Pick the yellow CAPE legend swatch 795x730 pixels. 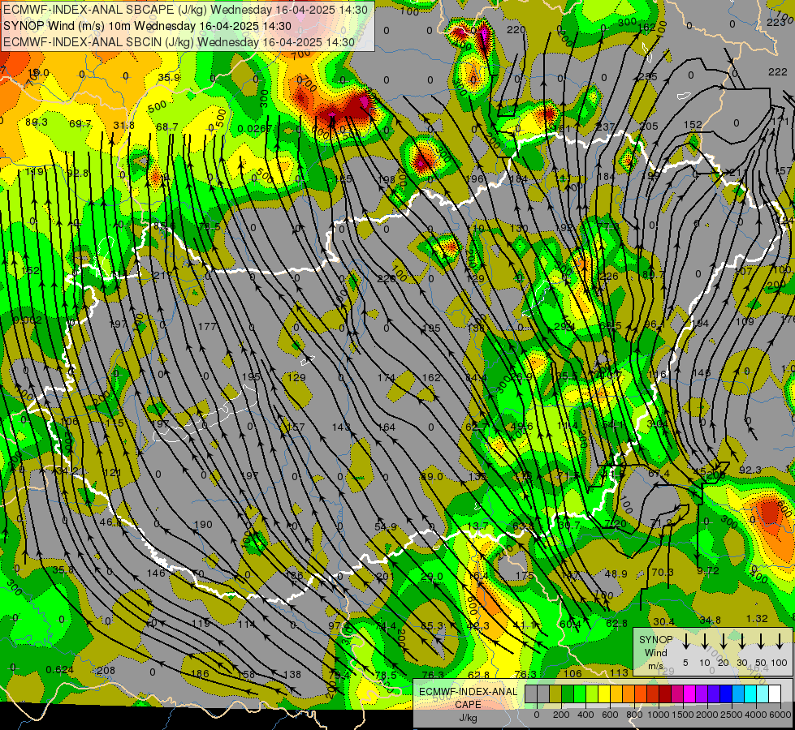coord(604,694)
